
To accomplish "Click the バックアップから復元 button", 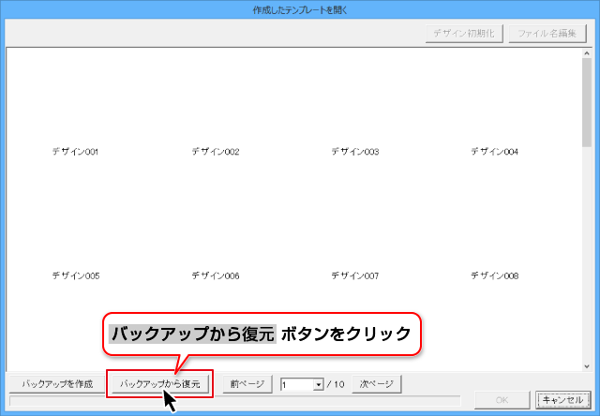I will [x=160, y=383].
